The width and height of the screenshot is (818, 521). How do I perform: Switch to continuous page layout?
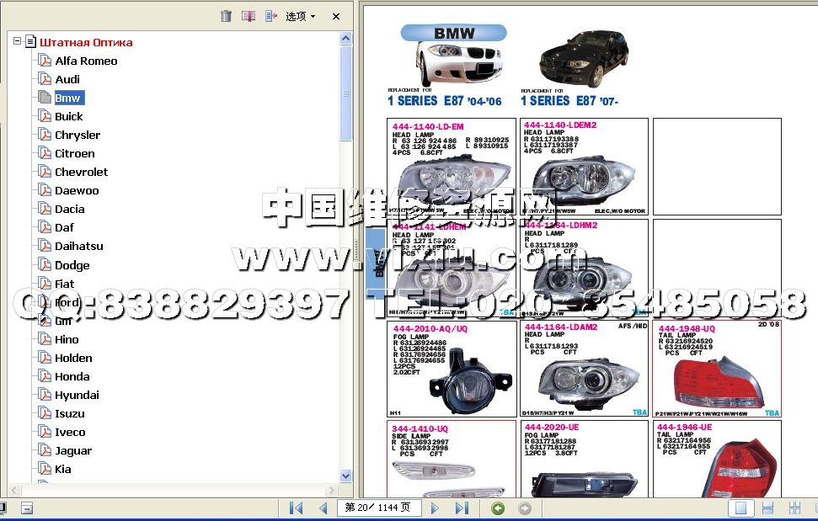pos(767,508)
